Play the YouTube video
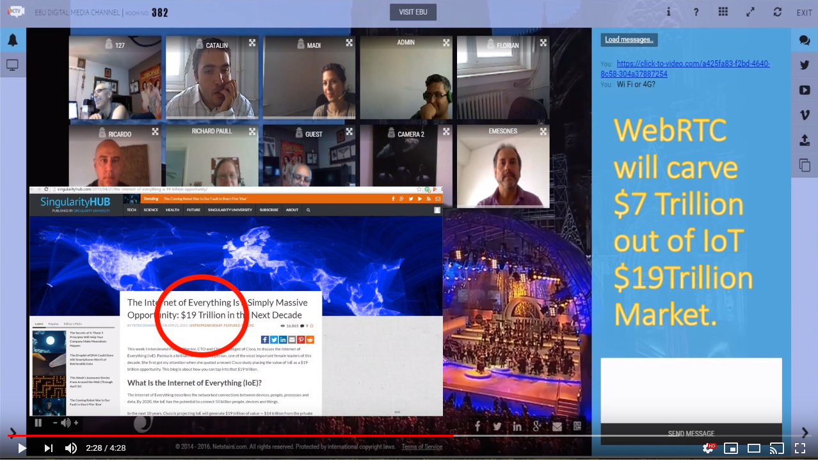This screenshot has width=818, height=461. point(22,448)
